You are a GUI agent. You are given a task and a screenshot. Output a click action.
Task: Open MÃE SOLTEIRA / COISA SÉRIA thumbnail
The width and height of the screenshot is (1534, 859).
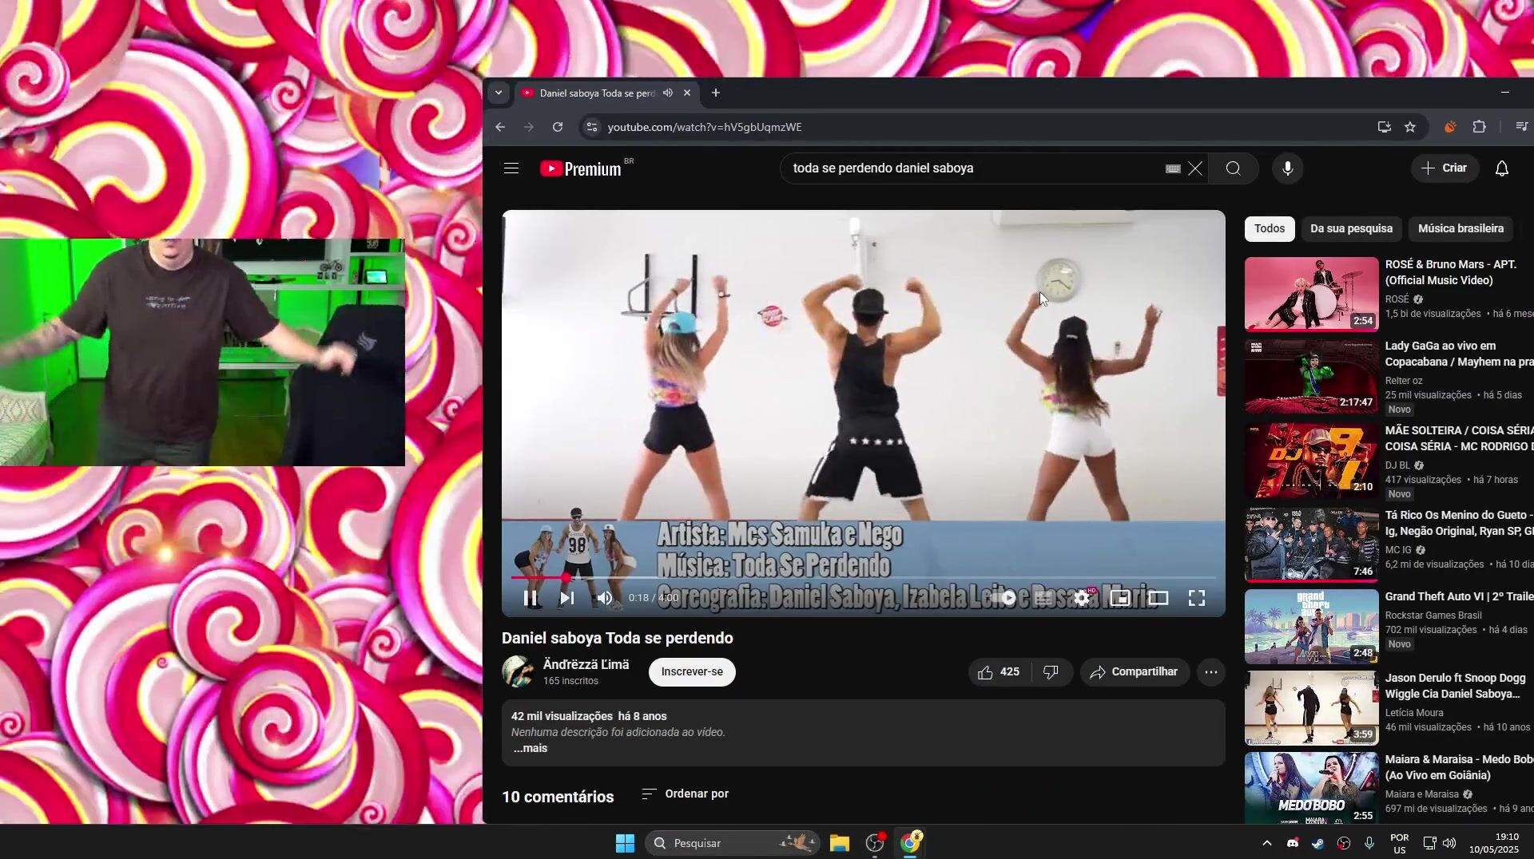point(1312,461)
